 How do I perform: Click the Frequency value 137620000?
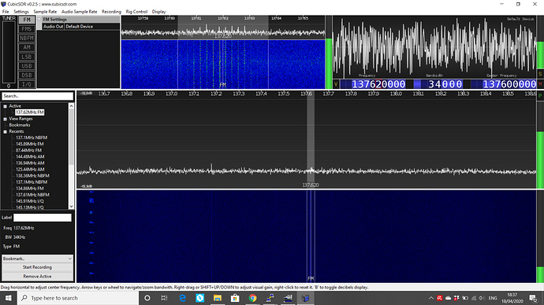[x=378, y=84]
